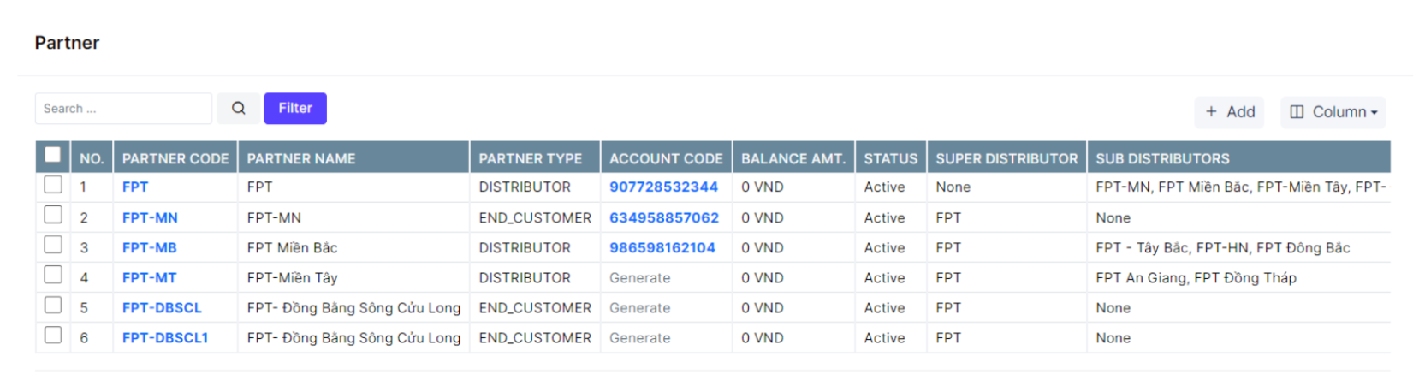
Task: Open partner code link FPT
Action: tap(135, 187)
